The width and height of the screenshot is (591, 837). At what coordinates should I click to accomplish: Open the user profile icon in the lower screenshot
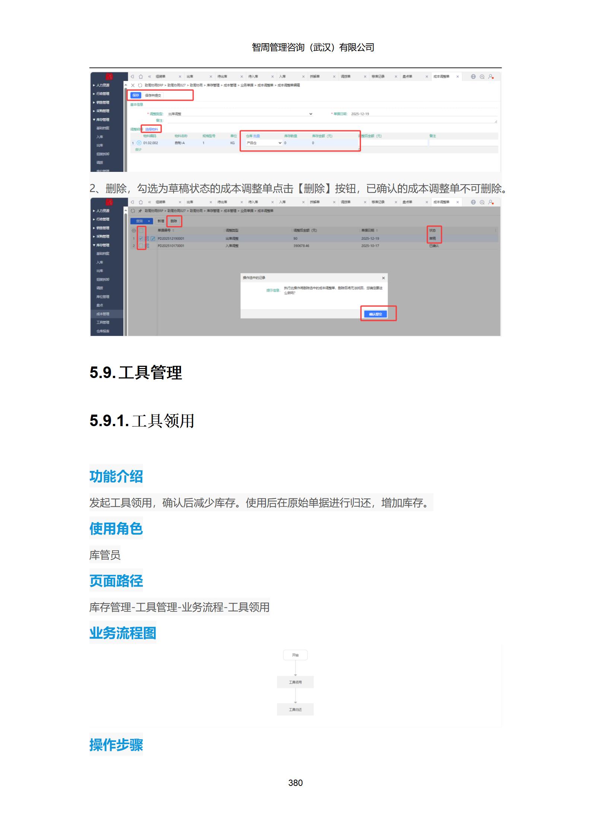pyautogui.click(x=491, y=202)
